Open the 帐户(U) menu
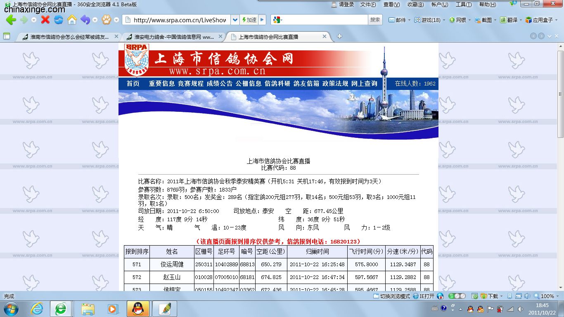 click(x=439, y=5)
